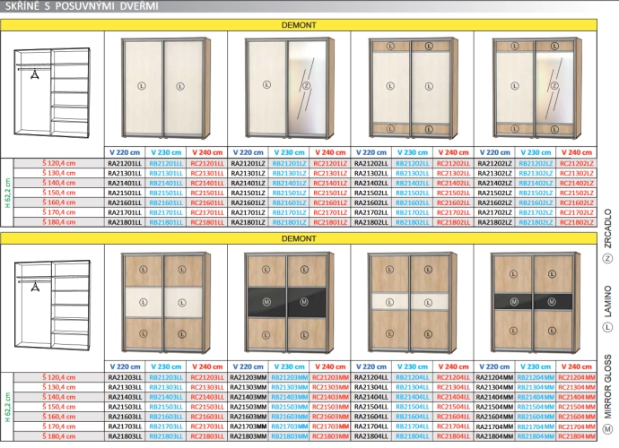Screen dimensions: 619x448
Task: Click product code RB21201LL
Action: point(166,163)
